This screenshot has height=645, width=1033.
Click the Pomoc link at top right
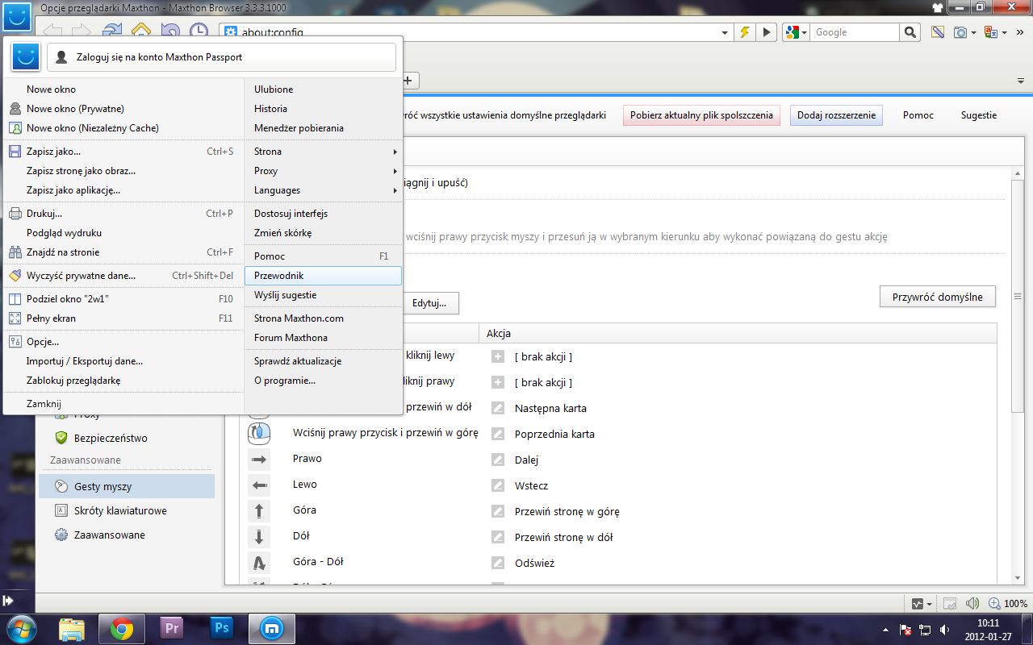coord(918,115)
